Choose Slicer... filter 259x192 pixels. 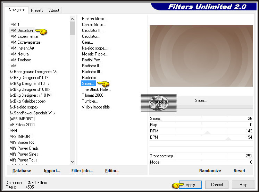89,84
